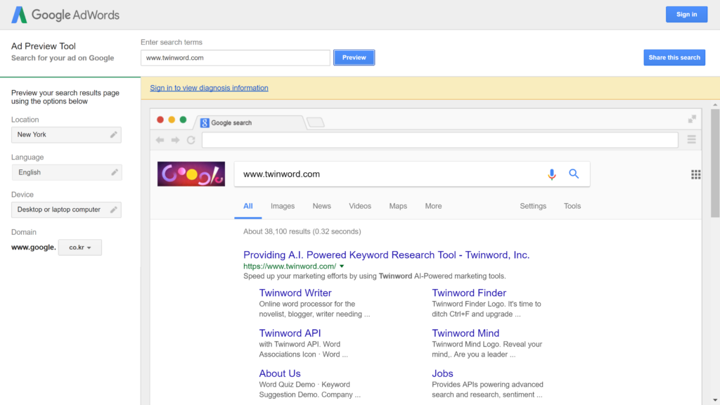
Task: Open the Jobs sitelink
Action: tap(442, 374)
